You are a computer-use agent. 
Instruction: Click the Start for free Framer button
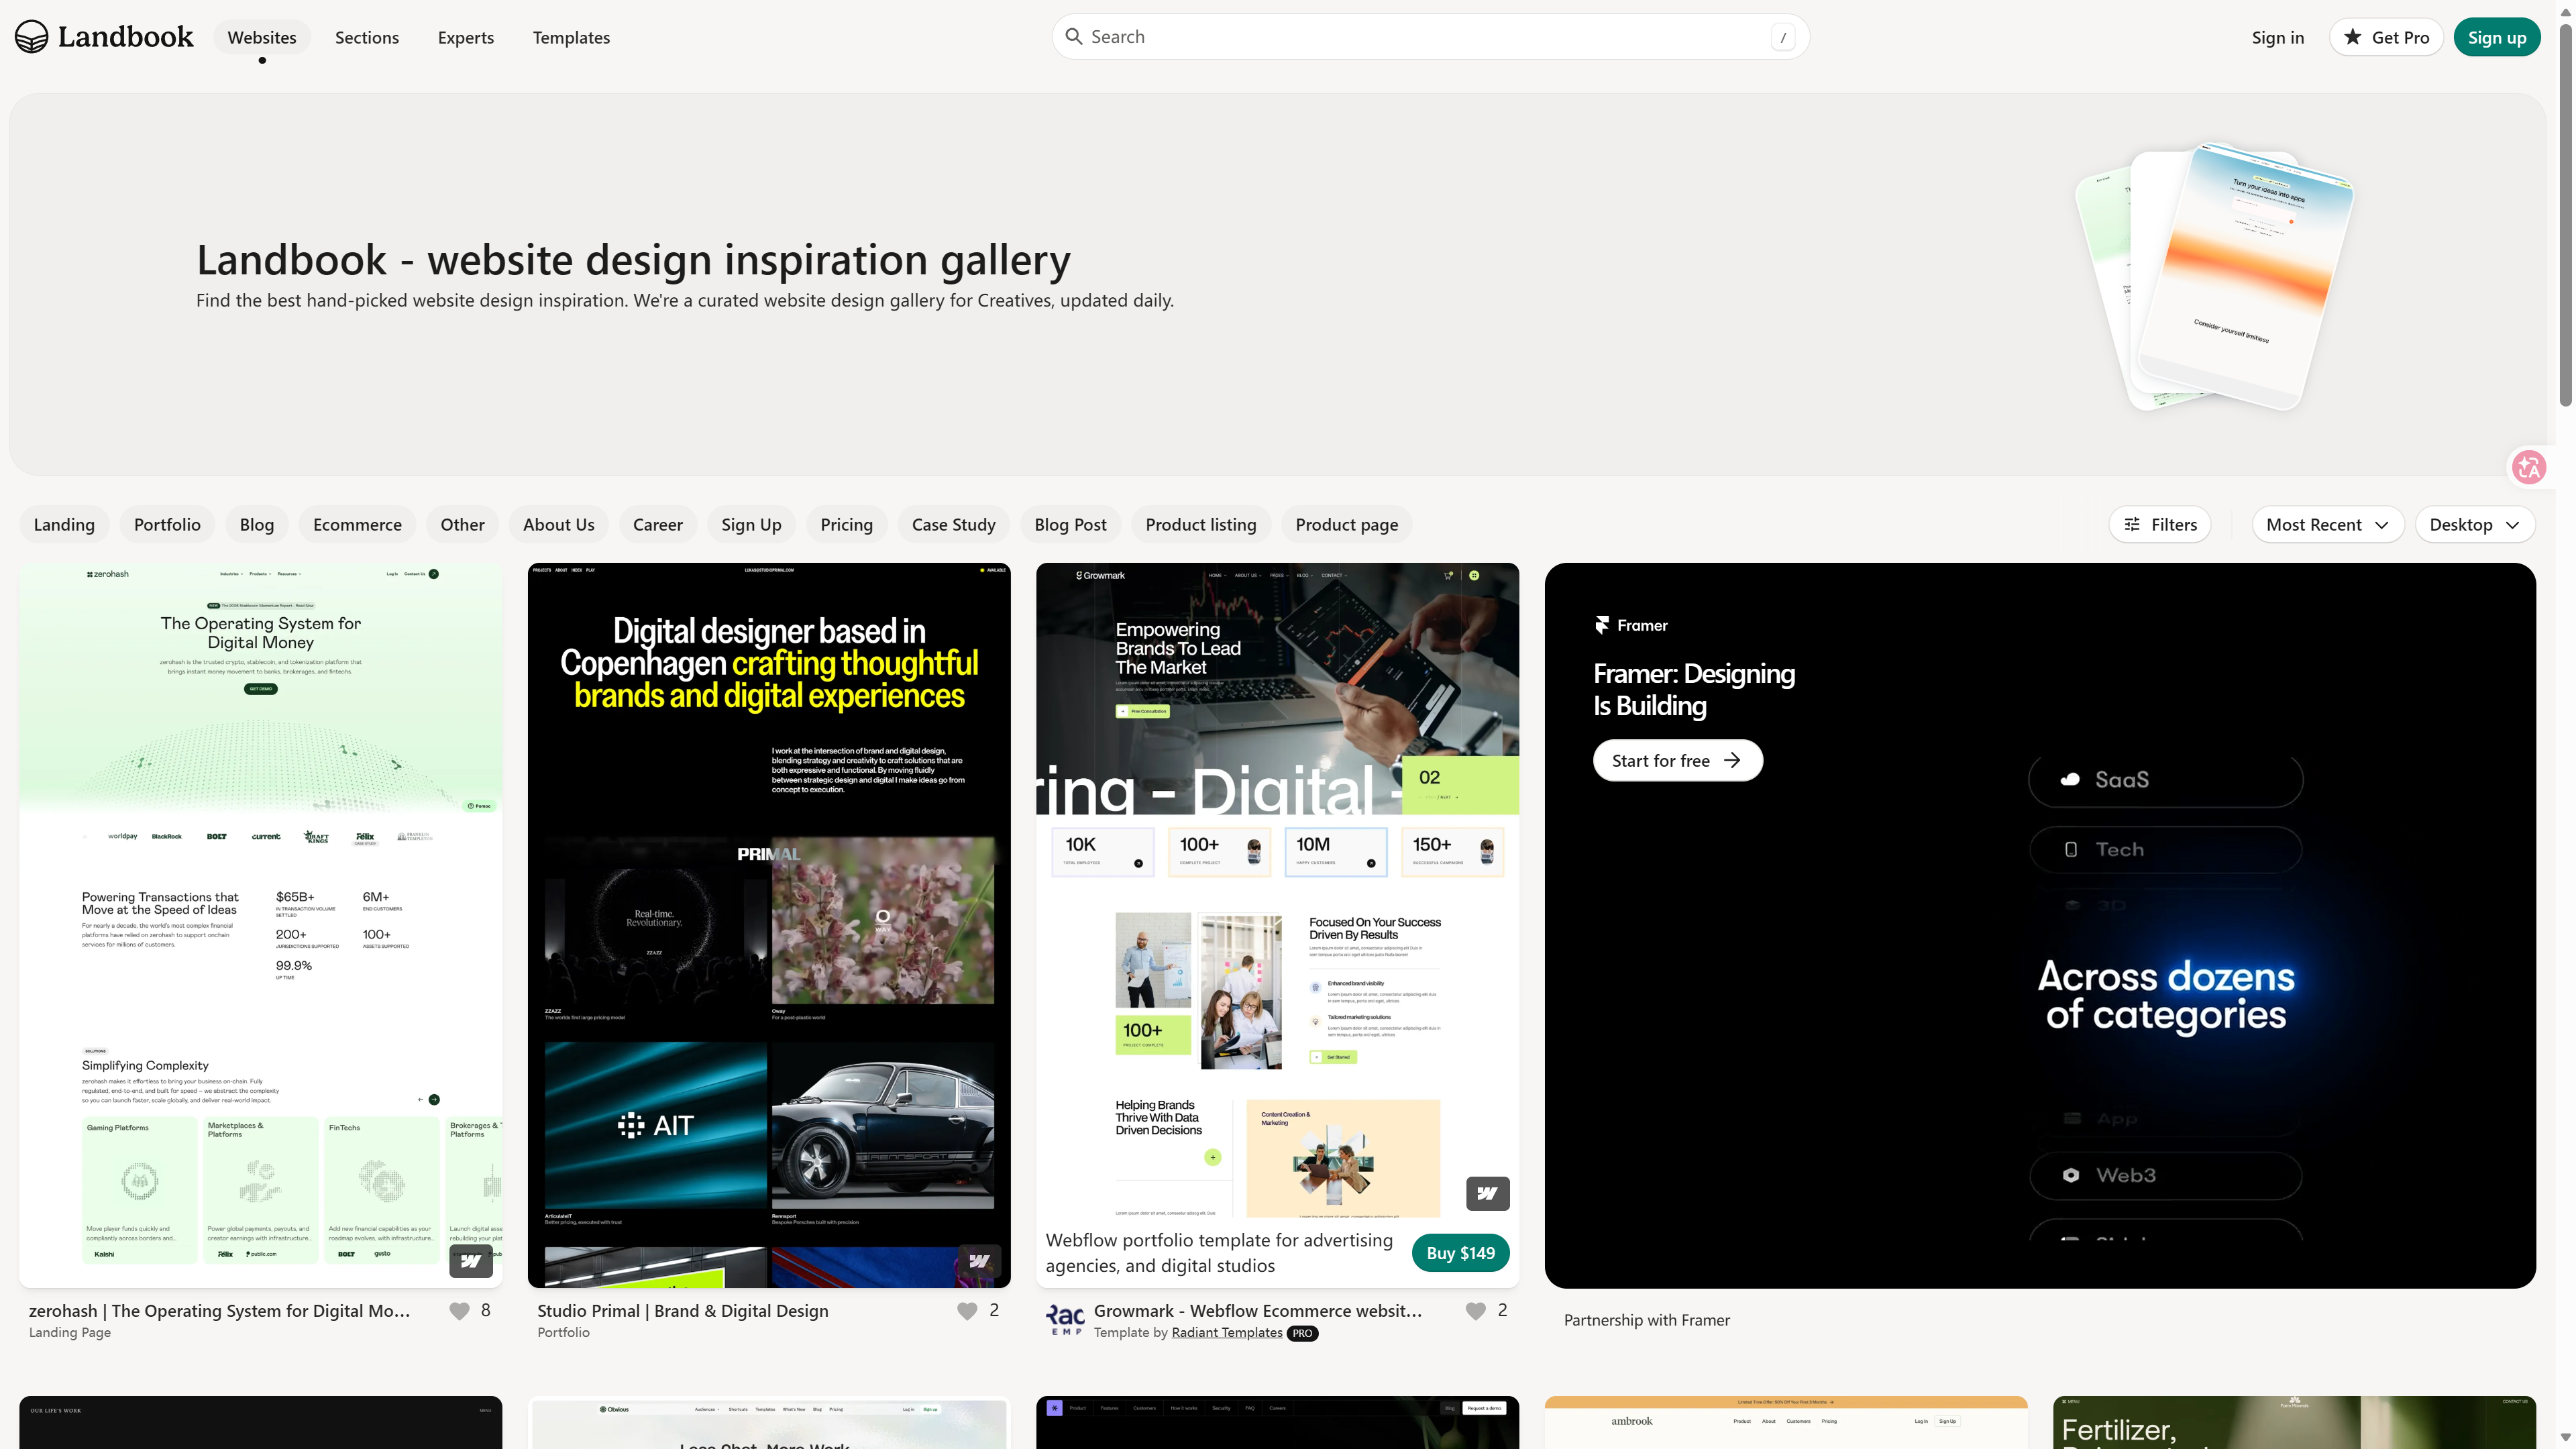(1677, 761)
